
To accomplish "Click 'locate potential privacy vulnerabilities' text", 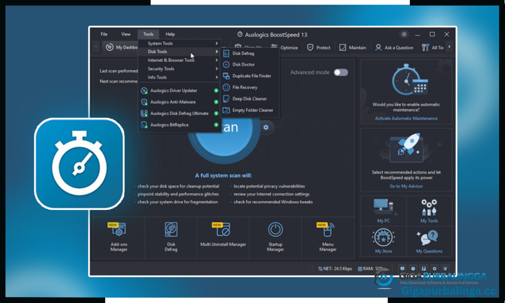I will [x=269, y=186].
